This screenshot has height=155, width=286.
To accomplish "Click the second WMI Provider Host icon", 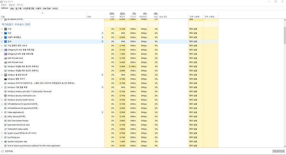I will (5, 63).
